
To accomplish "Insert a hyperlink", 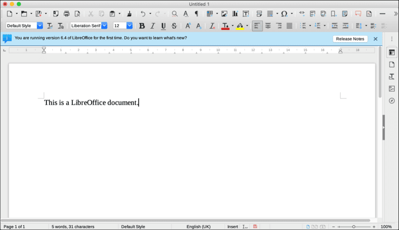I will click(302, 13).
